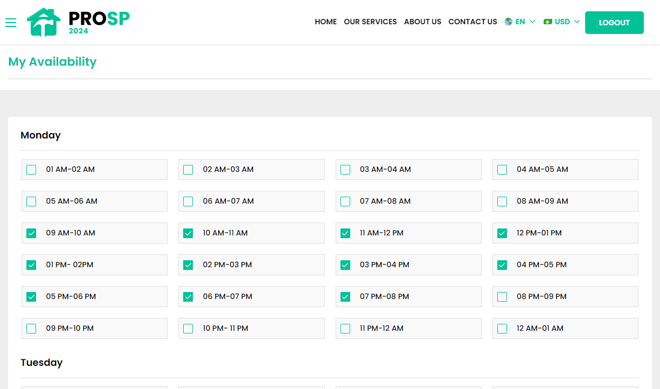Go to the HOME page
This screenshot has width=660, height=389.
(326, 22)
